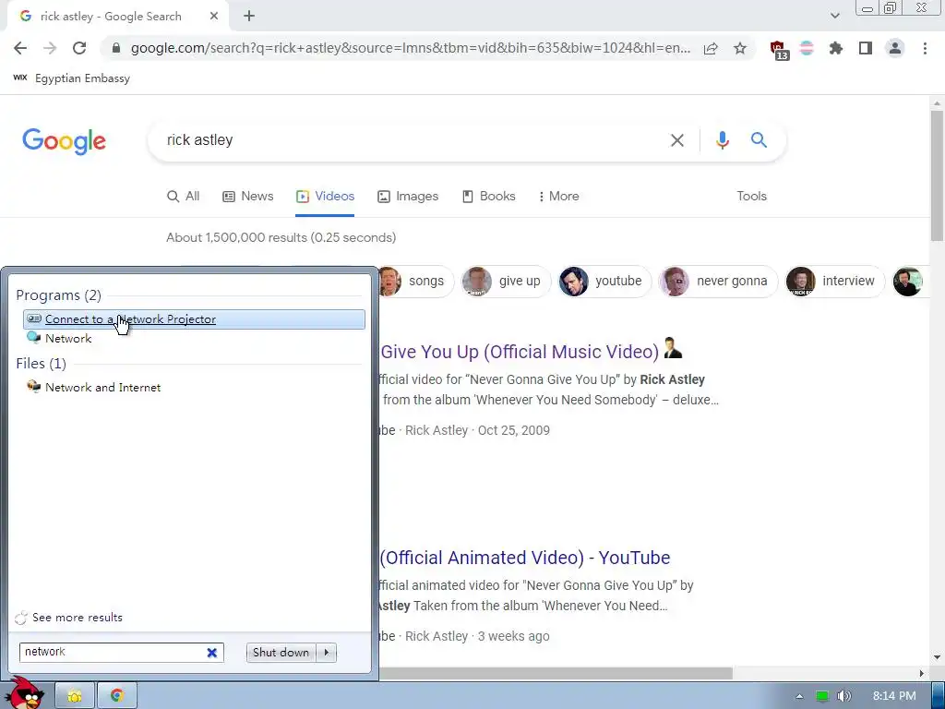Click the vertical scrollbar down arrow
Image resolution: width=945 pixels, height=709 pixels.
point(937,657)
